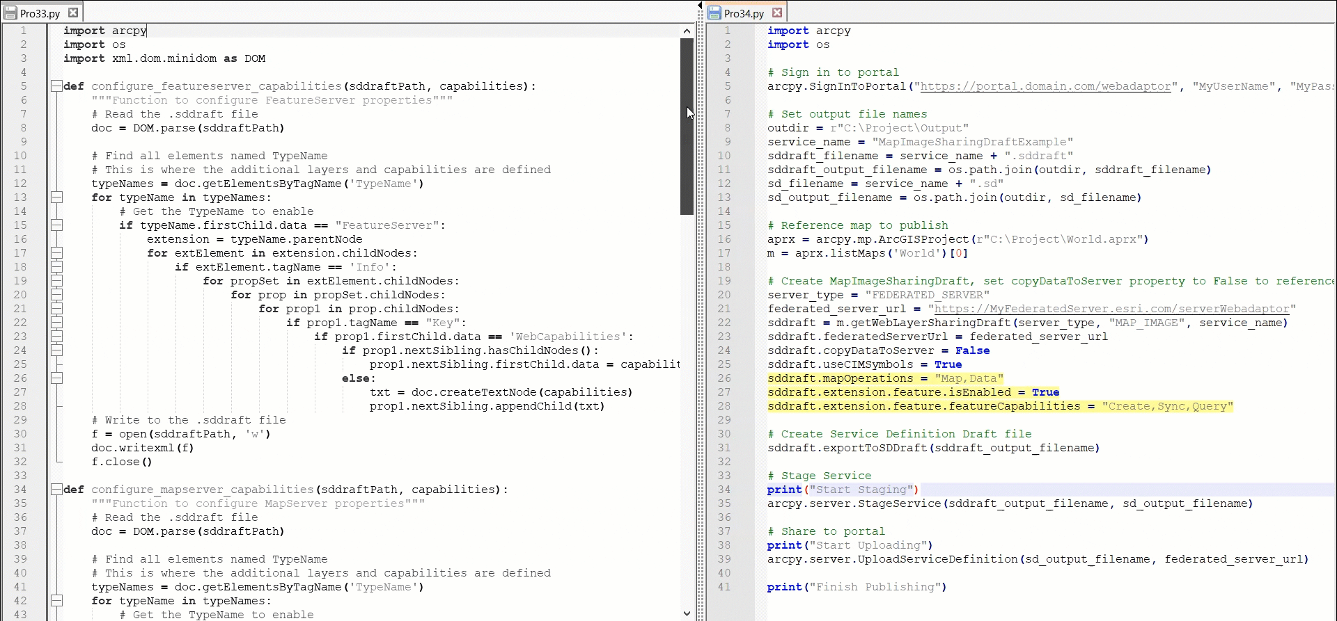Click 'sddraft.exportToSDDraft' line

coord(934,448)
